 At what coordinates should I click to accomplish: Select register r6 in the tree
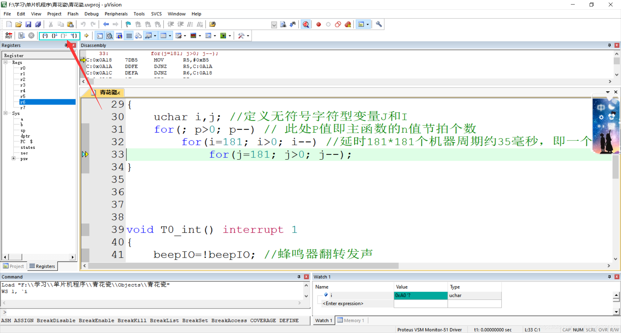click(x=48, y=102)
